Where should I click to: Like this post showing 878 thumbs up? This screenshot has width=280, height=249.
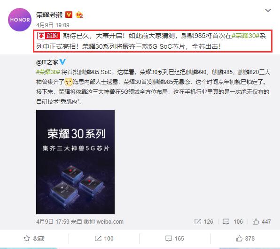point(245,238)
